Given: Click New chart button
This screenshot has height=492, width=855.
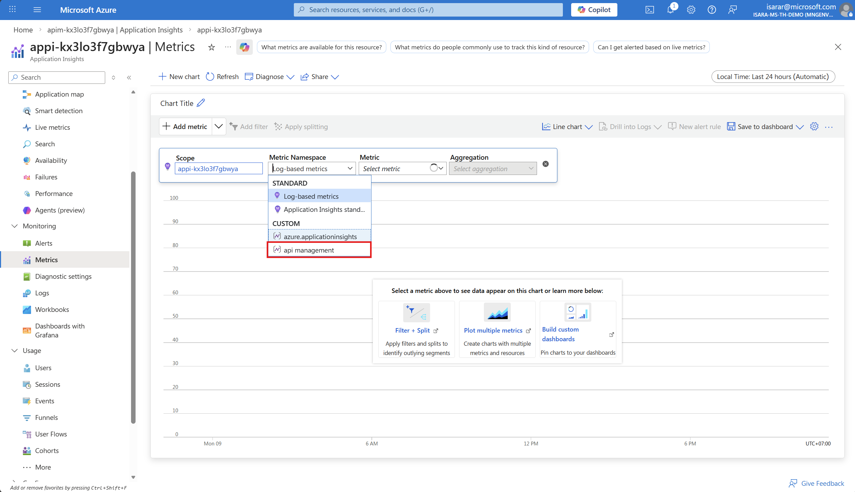Looking at the screenshot, I should pyautogui.click(x=179, y=77).
